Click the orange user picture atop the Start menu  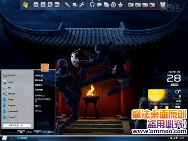click(x=45, y=68)
